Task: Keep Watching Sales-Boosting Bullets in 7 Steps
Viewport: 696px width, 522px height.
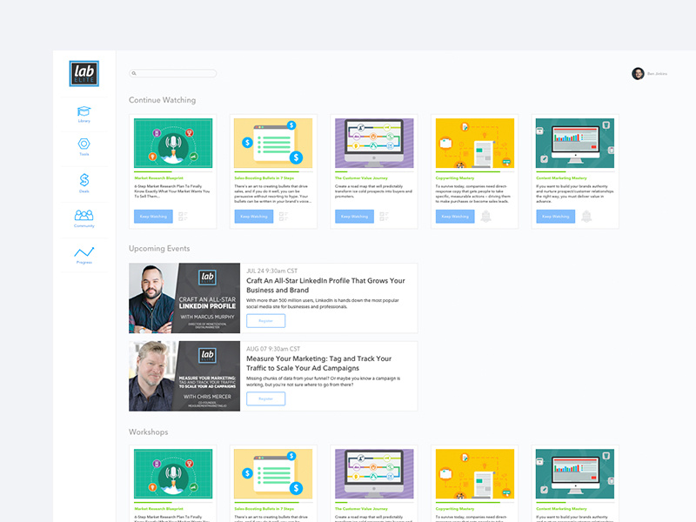Action: (254, 216)
